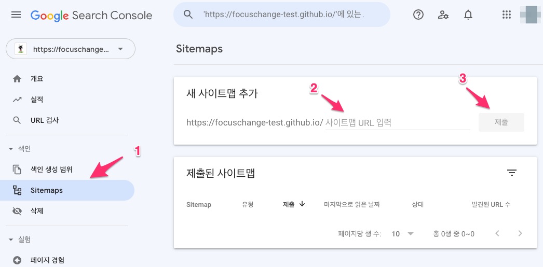Focus the URL inspection search field

point(282,15)
